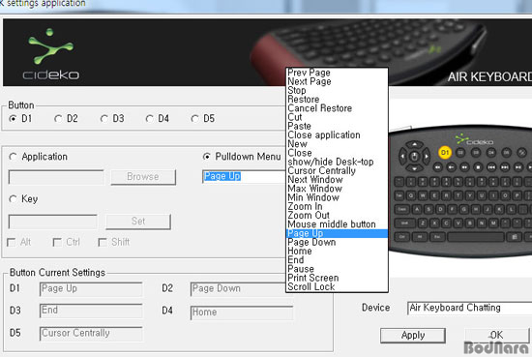Click the spacebar on the keyboard image

click(x=476, y=237)
